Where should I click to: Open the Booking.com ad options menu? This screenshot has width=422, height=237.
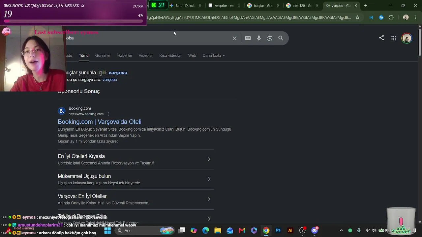(108, 114)
